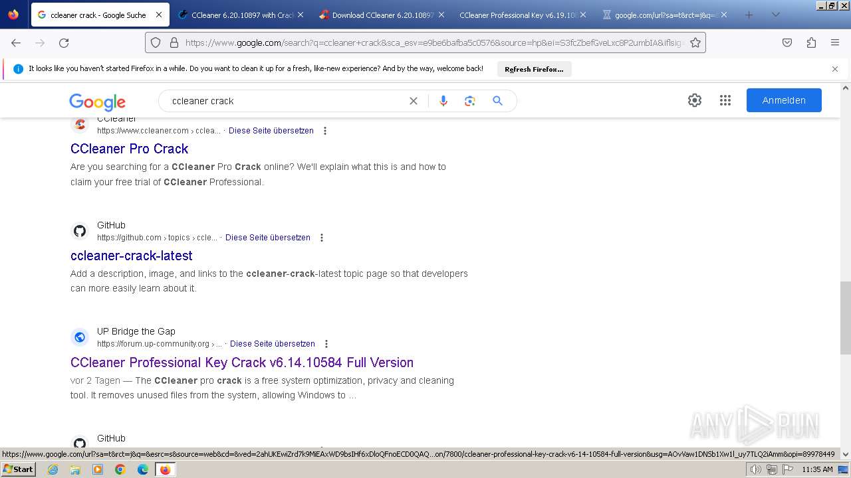851x478 pixels.
Task: Open CCleaner Professional Key Crack v6.14.10584 result
Action: [242, 362]
